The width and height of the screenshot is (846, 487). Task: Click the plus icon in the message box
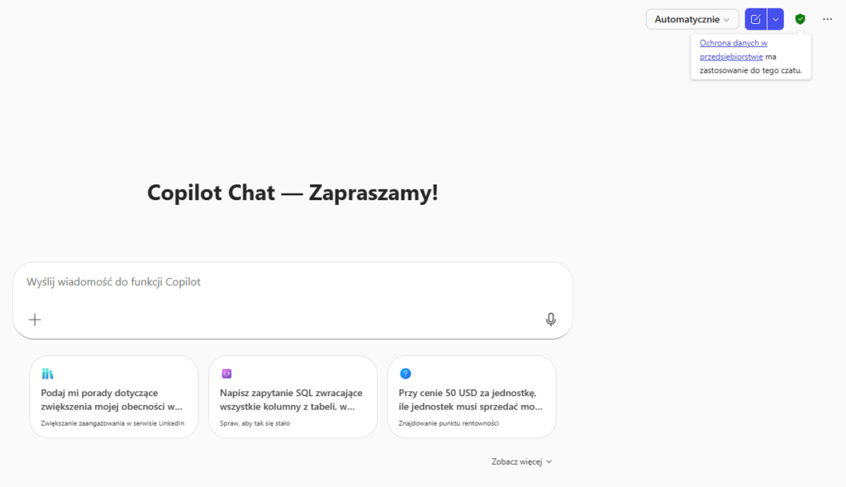[x=35, y=319]
